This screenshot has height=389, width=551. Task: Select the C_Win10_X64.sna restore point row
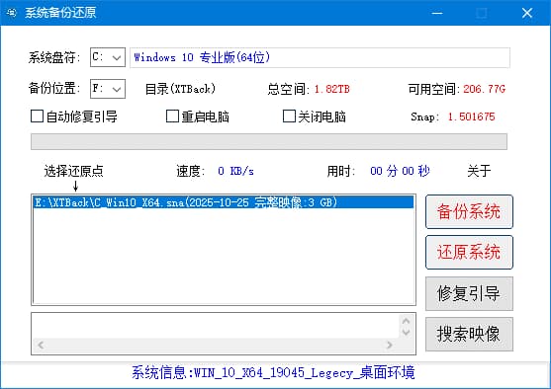pyautogui.click(x=224, y=202)
